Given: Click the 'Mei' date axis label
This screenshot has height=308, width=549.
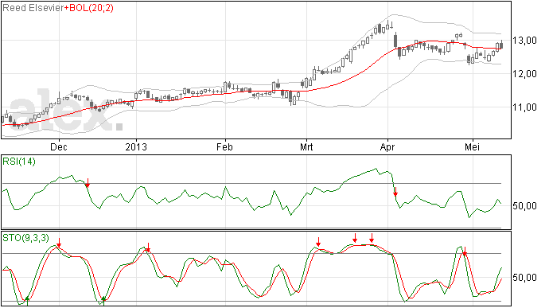Looking at the screenshot, I should point(472,146).
